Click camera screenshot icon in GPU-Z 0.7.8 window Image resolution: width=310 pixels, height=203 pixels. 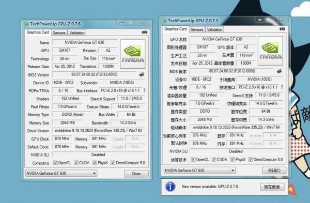(x=145, y=32)
